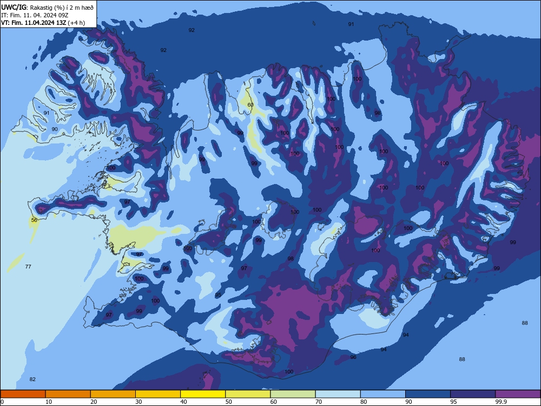This screenshot has height=406, width=541.
Task: Pick the pale yellow 50–60 legend swatch
Action: click(248, 394)
